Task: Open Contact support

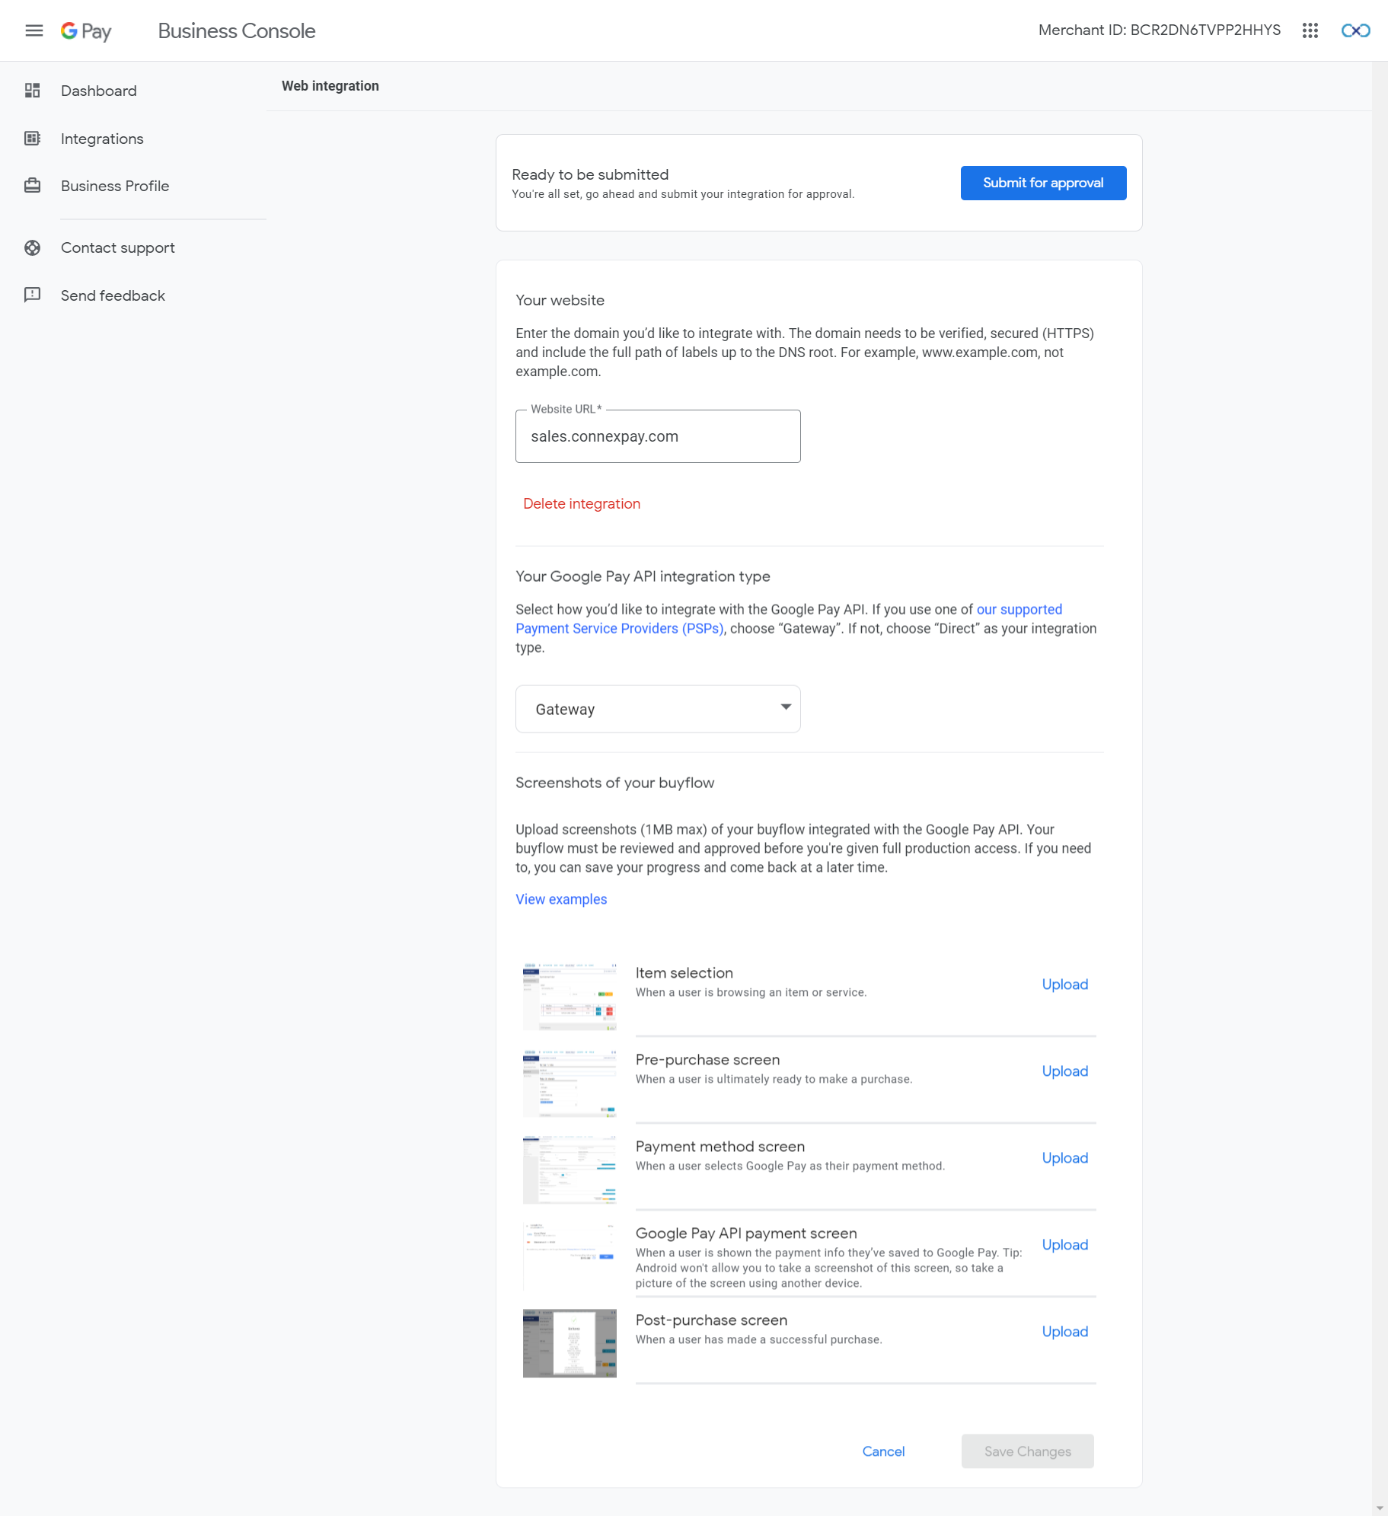Action: pos(118,247)
